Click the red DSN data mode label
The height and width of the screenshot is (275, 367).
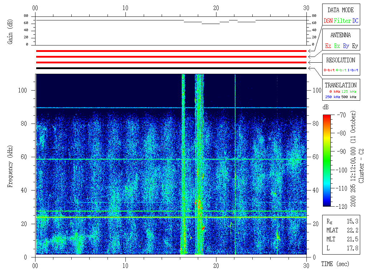328,21
